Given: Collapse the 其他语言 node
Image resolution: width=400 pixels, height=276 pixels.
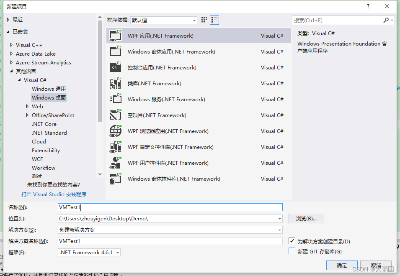Looking at the screenshot, I should 11,71.
